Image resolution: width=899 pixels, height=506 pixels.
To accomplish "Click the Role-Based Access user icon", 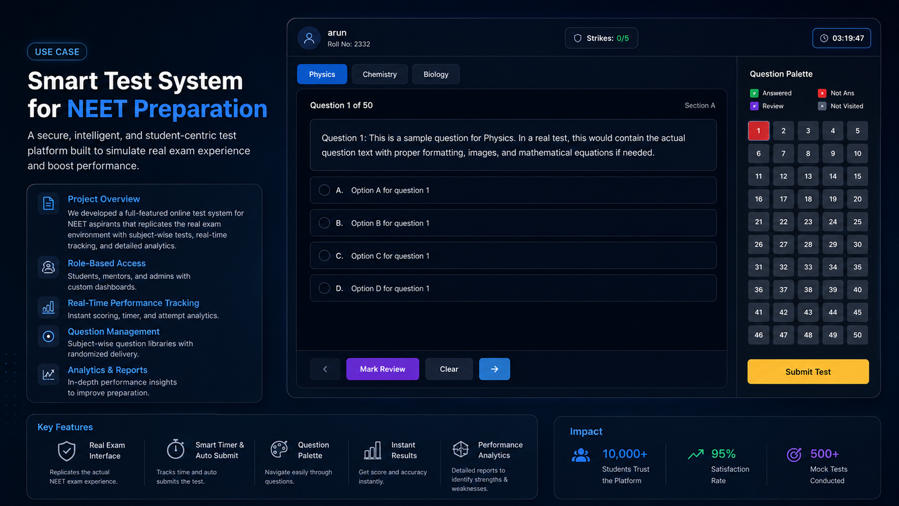I will (x=48, y=267).
